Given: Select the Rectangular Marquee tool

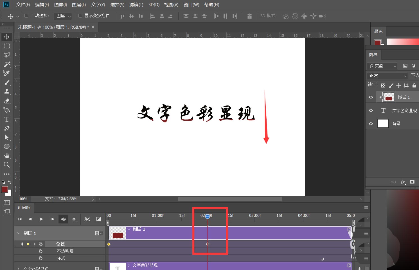Looking at the screenshot, I should [7, 46].
